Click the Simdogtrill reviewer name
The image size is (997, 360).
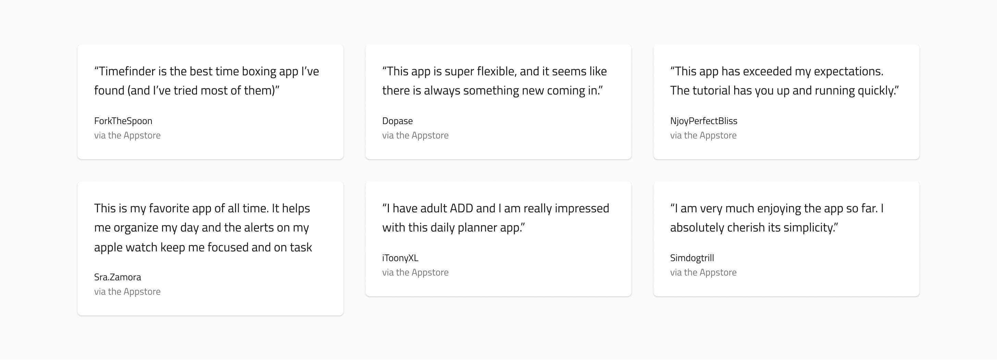(x=692, y=258)
